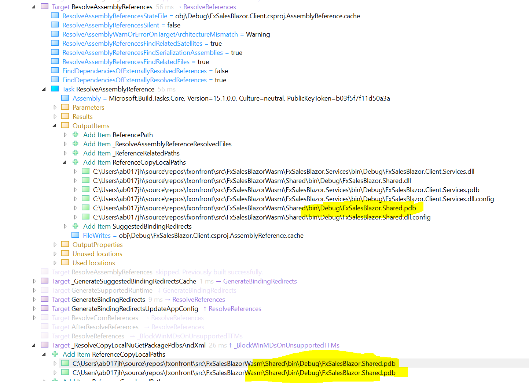The height and width of the screenshot is (383, 529).
Task: Click the Add Item icon under _ResolveCopyLocalNuGetPackagePdbsAndXml
Action: pos(55,354)
